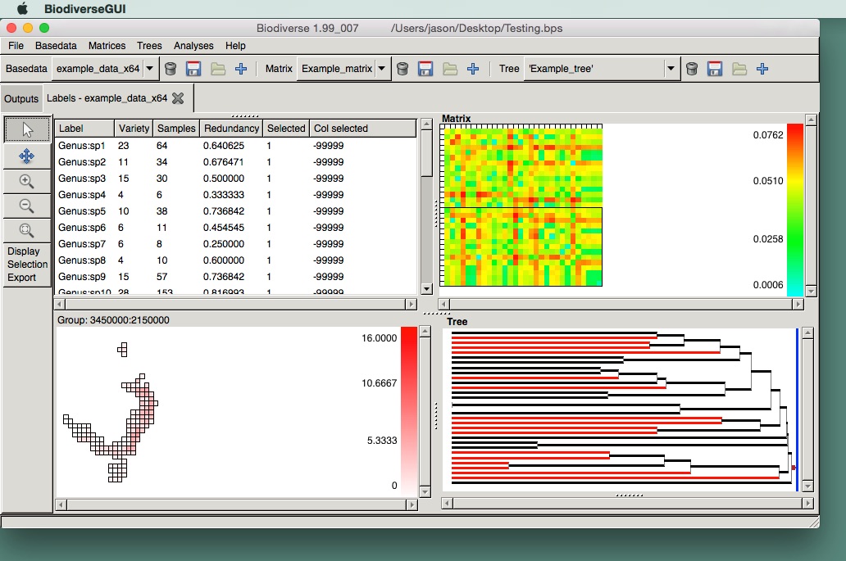The height and width of the screenshot is (561, 846).
Task: Delete the example_data_x64 basedata via trash icon
Action: pos(171,69)
